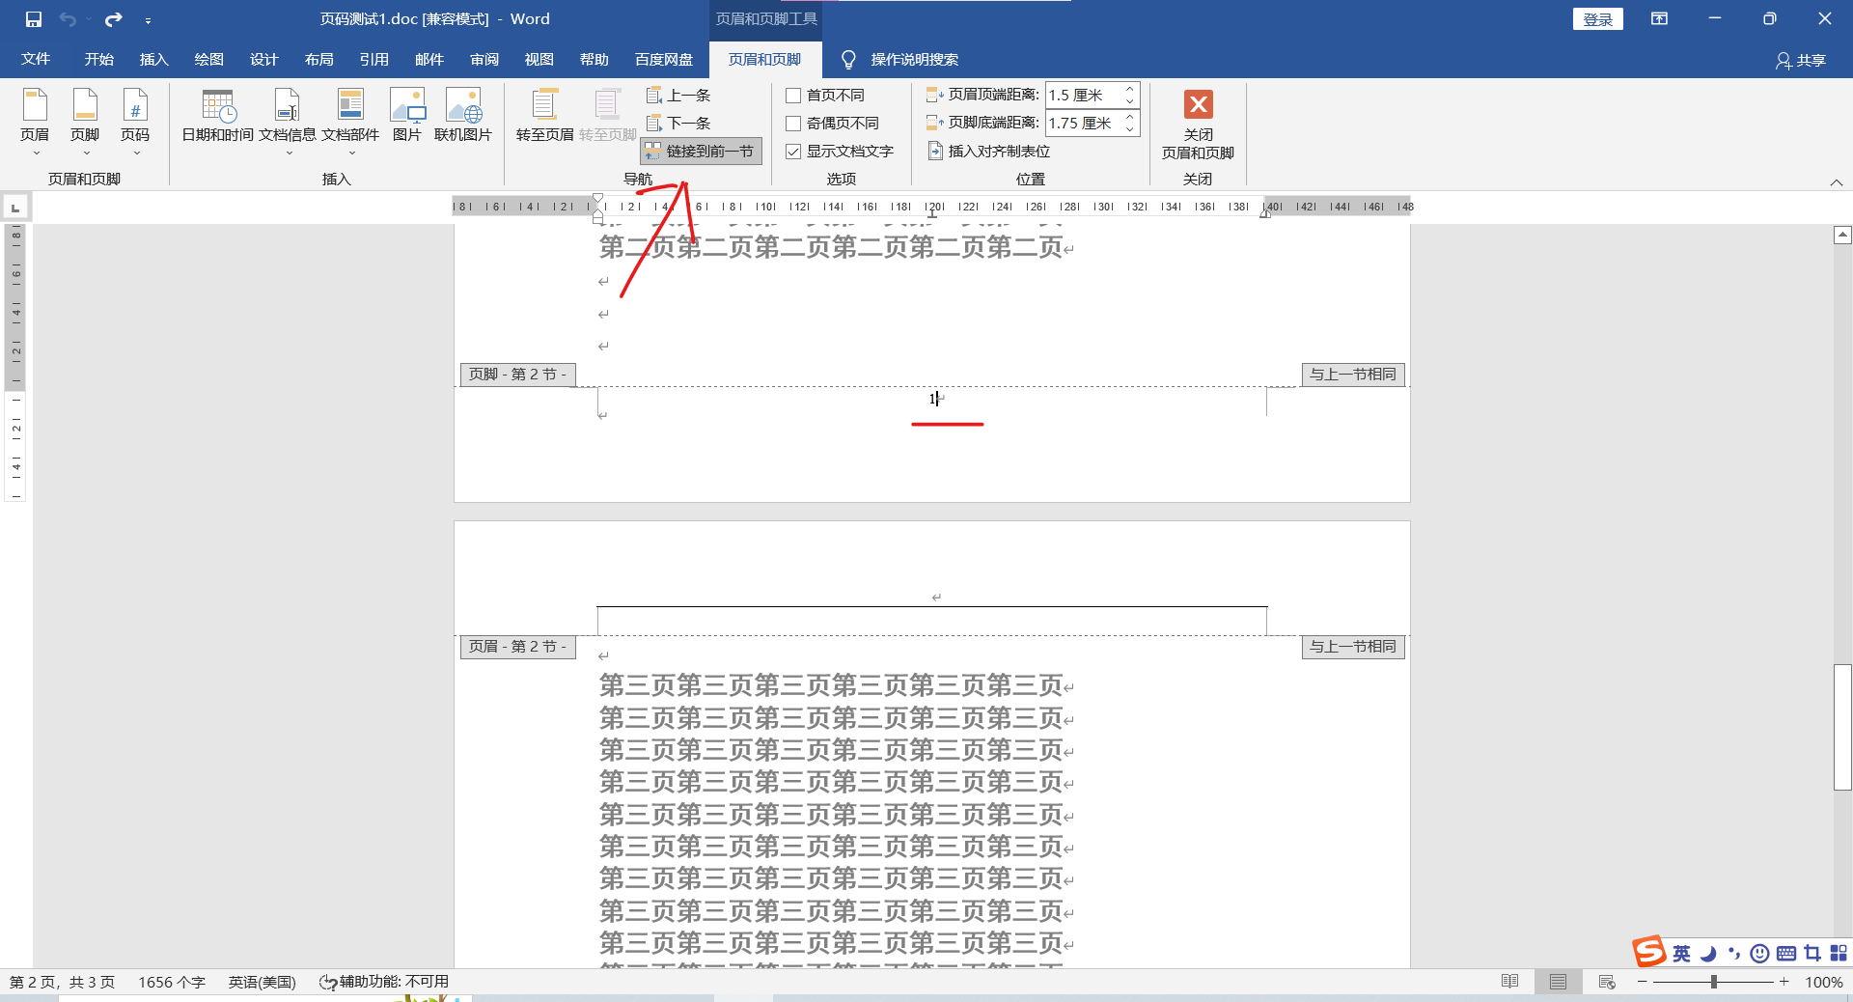Open the Design (设计) tab
Screen dimensions: 1853x1002
point(264,60)
